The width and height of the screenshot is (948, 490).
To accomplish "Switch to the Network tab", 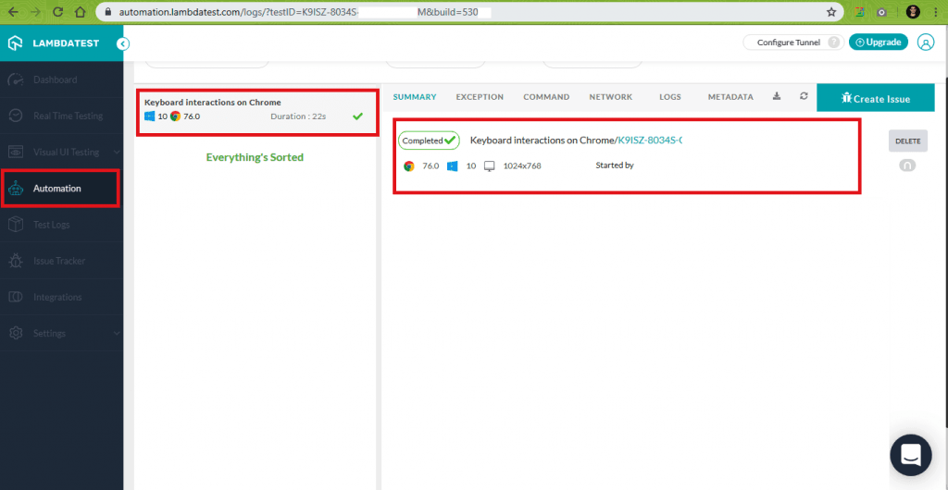I will point(610,97).
